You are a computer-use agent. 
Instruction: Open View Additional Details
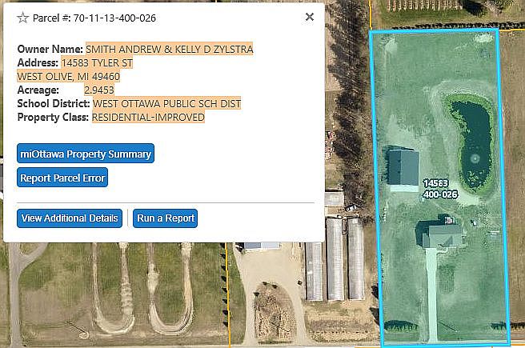tap(70, 218)
